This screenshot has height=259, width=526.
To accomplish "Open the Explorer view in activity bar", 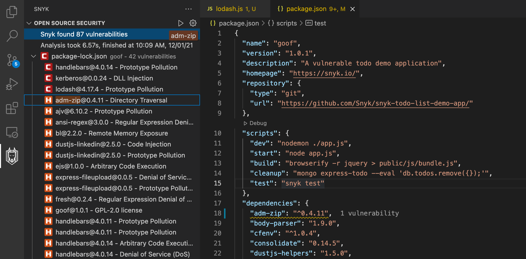I will click(12, 12).
